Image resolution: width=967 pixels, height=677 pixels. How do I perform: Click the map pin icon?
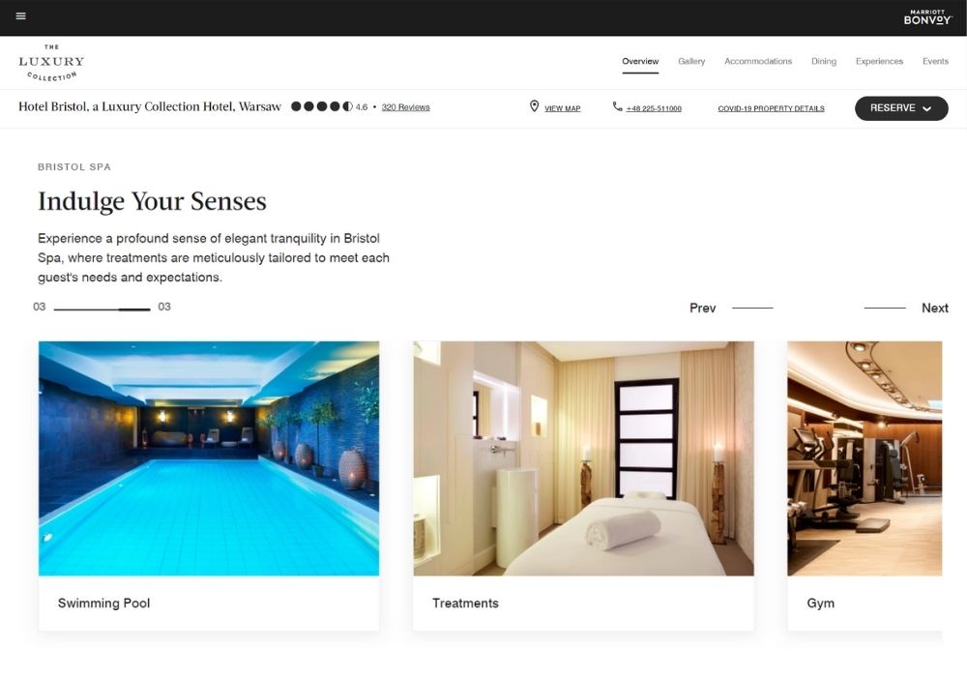click(x=534, y=106)
